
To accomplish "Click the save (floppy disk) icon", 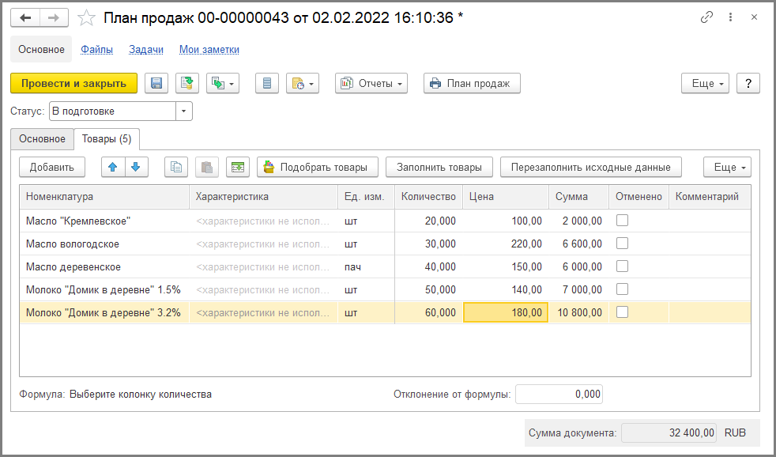I will click(156, 83).
